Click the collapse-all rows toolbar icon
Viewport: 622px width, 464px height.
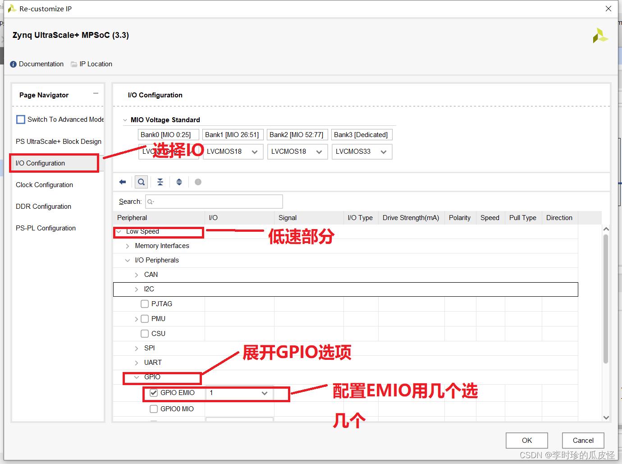(x=160, y=182)
